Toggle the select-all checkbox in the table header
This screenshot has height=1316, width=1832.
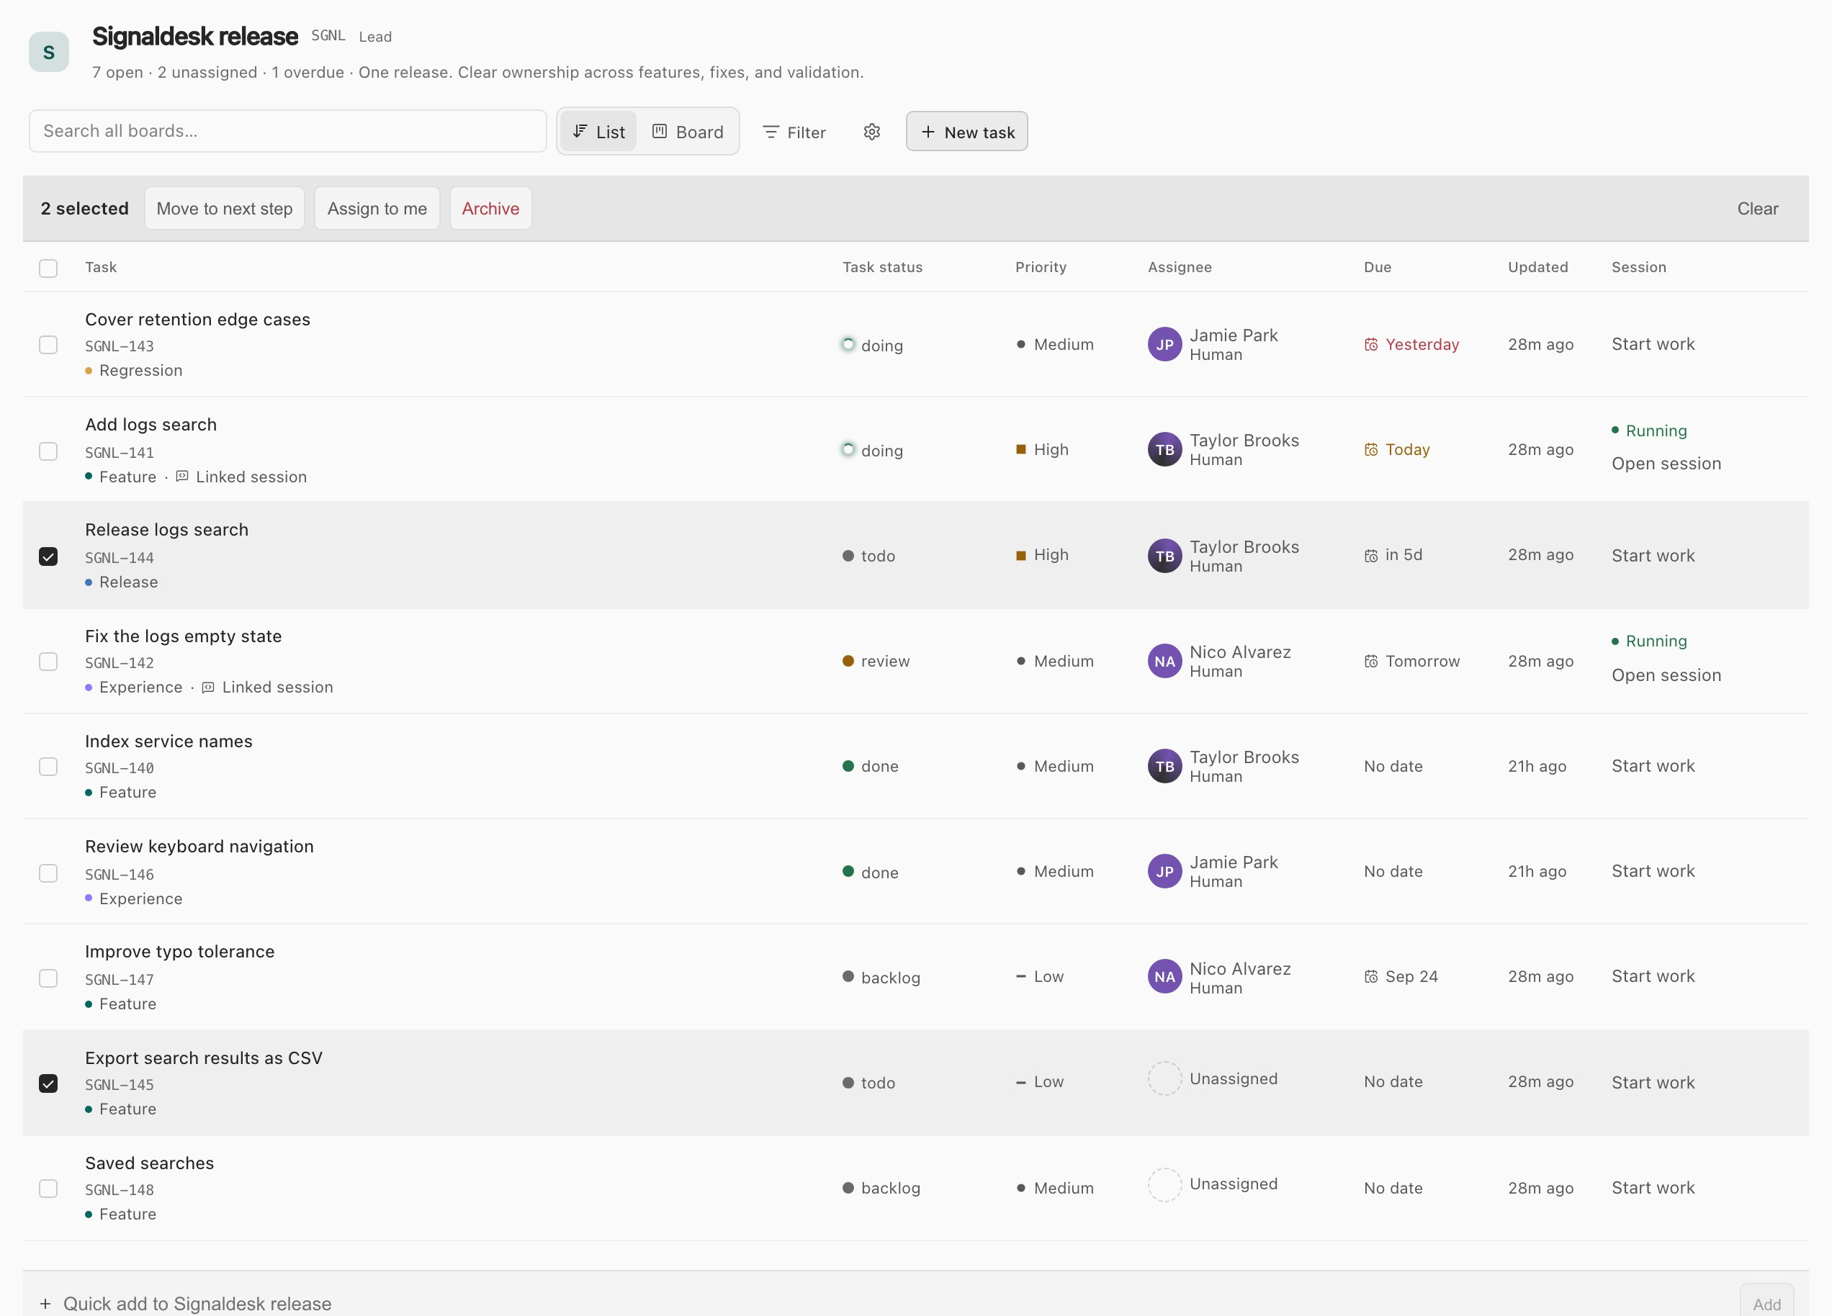[48, 268]
